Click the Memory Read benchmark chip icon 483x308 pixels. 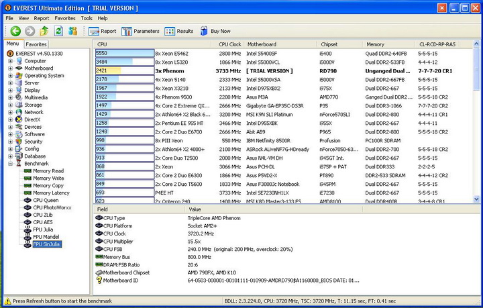(28, 171)
